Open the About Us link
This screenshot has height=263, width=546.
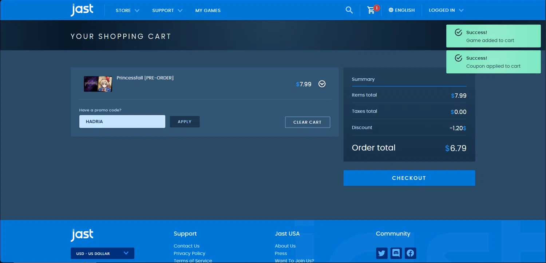tap(285, 246)
